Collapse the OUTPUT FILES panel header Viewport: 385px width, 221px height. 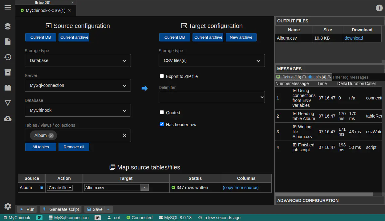(330, 21)
